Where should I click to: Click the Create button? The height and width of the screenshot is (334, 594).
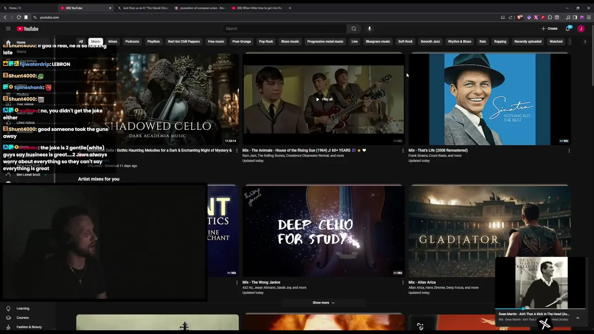point(549,29)
